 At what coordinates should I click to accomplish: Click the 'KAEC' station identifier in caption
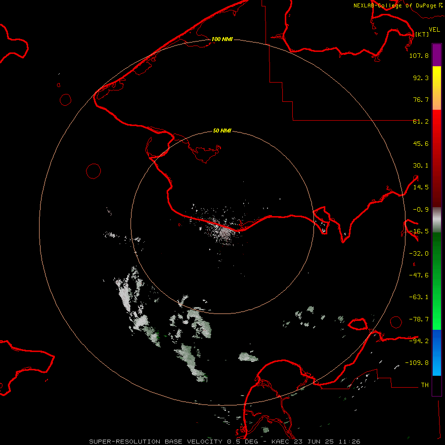click(x=281, y=442)
